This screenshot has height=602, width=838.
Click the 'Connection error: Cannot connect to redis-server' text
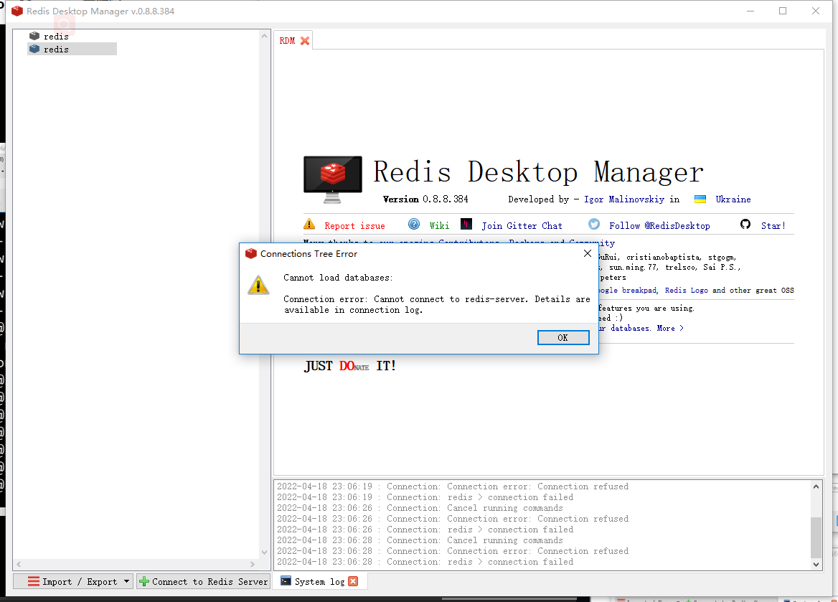(x=405, y=299)
